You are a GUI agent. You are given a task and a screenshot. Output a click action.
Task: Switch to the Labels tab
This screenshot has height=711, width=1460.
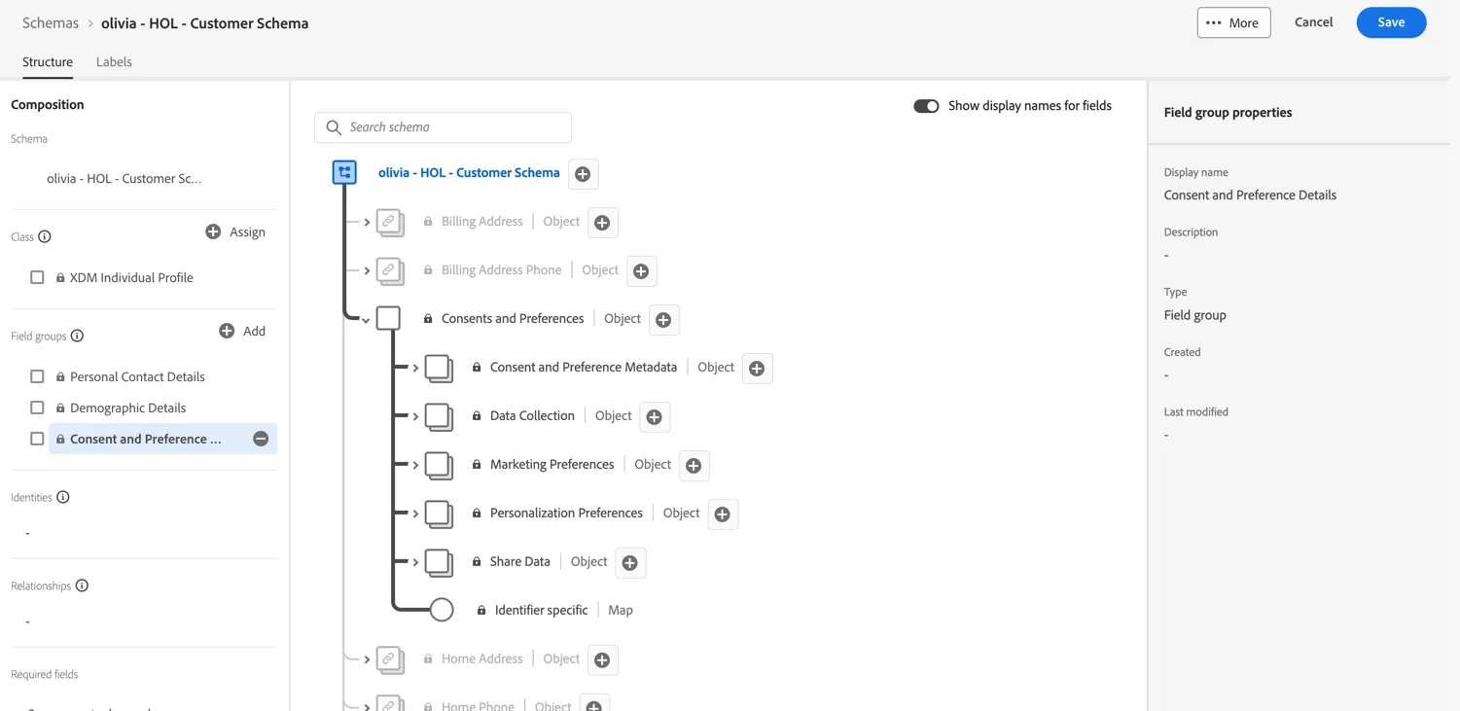pos(114,61)
